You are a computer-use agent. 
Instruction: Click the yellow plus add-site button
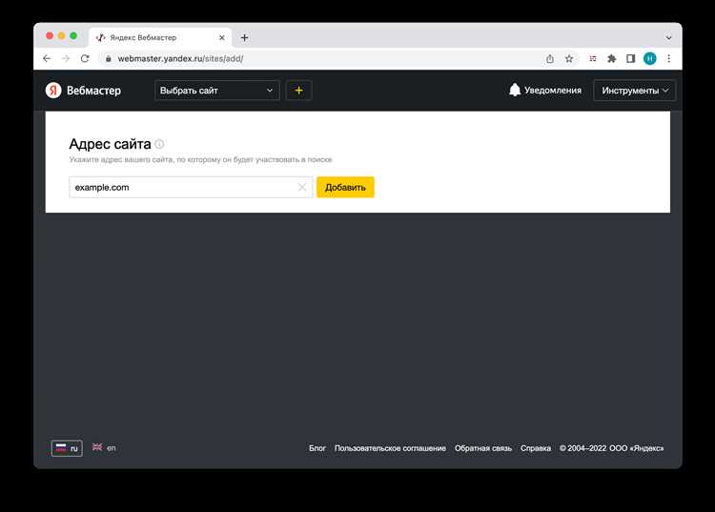tap(298, 91)
